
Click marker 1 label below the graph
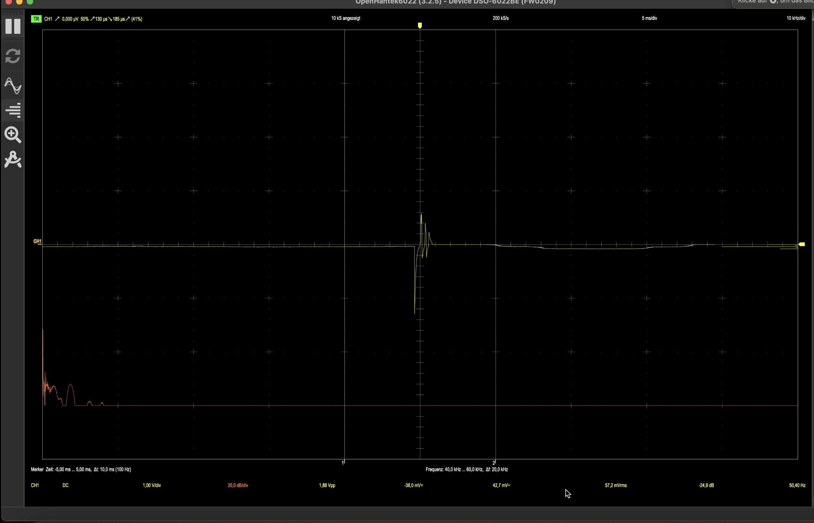[x=343, y=463]
